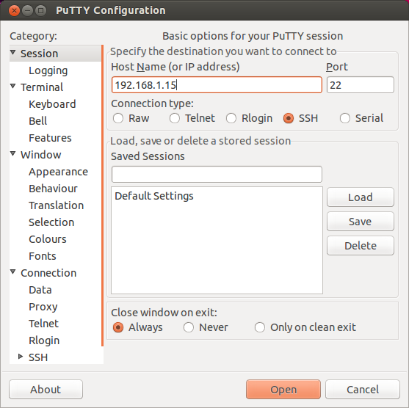Select the Raw connection type

[x=118, y=118]
